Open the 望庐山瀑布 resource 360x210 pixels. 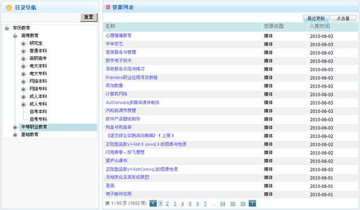click(117, 160)
